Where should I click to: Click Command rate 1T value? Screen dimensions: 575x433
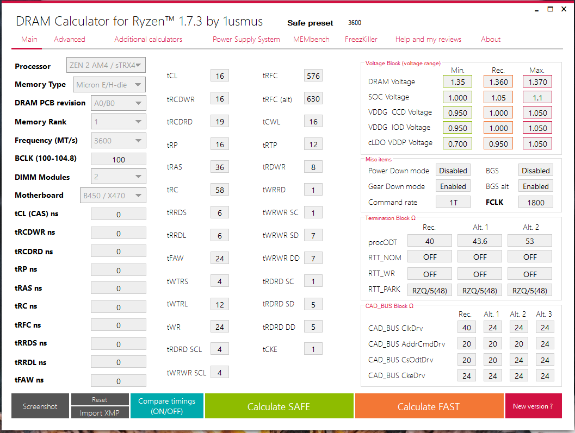coord(453,202)
